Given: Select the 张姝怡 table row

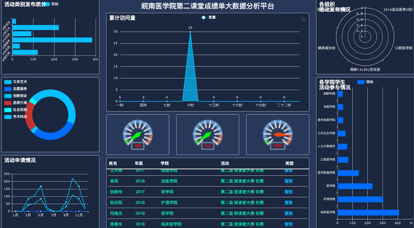Looking at the screenshot, I should (x=208, y=192).
